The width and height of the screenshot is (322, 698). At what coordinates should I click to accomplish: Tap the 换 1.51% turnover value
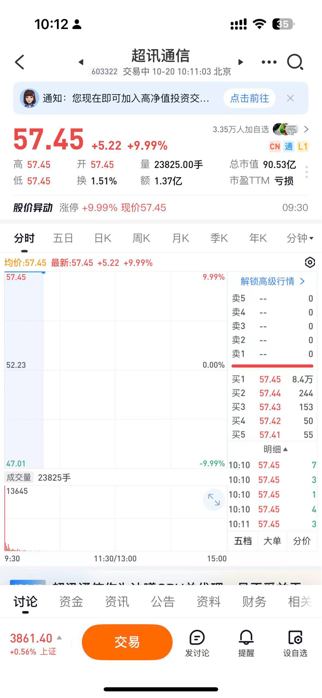(x=104, y=181)
